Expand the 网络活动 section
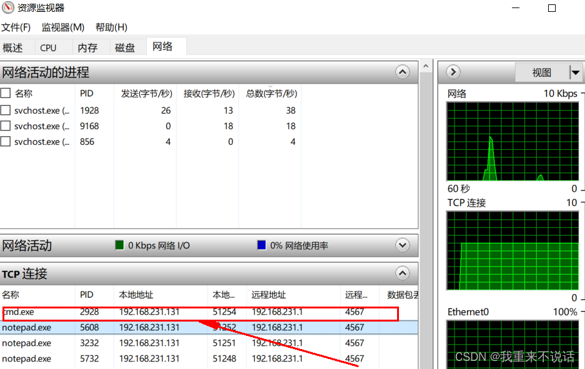The width and height of the screenshot is (585, 369). tap(402, 245)
